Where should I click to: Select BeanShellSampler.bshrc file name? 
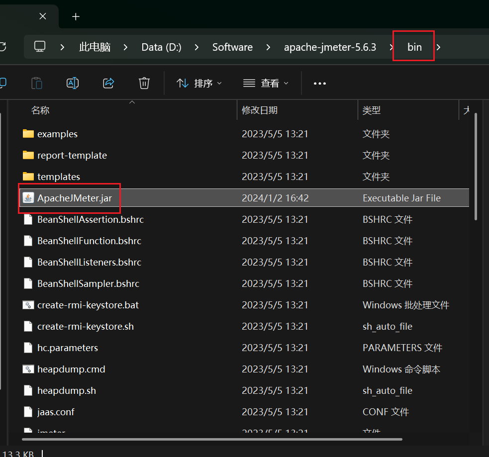click(88, 283)
